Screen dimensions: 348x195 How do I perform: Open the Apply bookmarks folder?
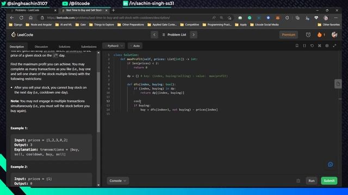241,24
